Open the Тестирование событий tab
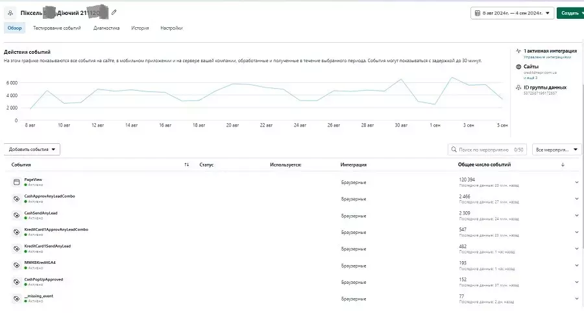Screen dimensions: 584x313 pos(56,28)
